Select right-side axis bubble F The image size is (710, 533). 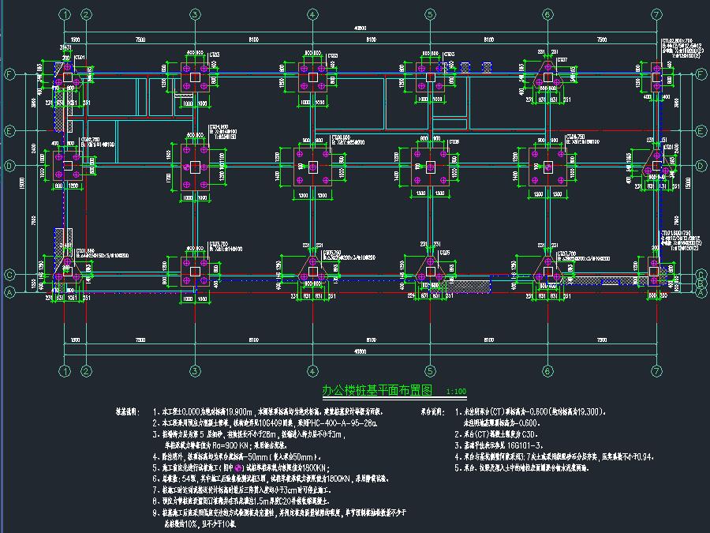(x=701, y=74)
